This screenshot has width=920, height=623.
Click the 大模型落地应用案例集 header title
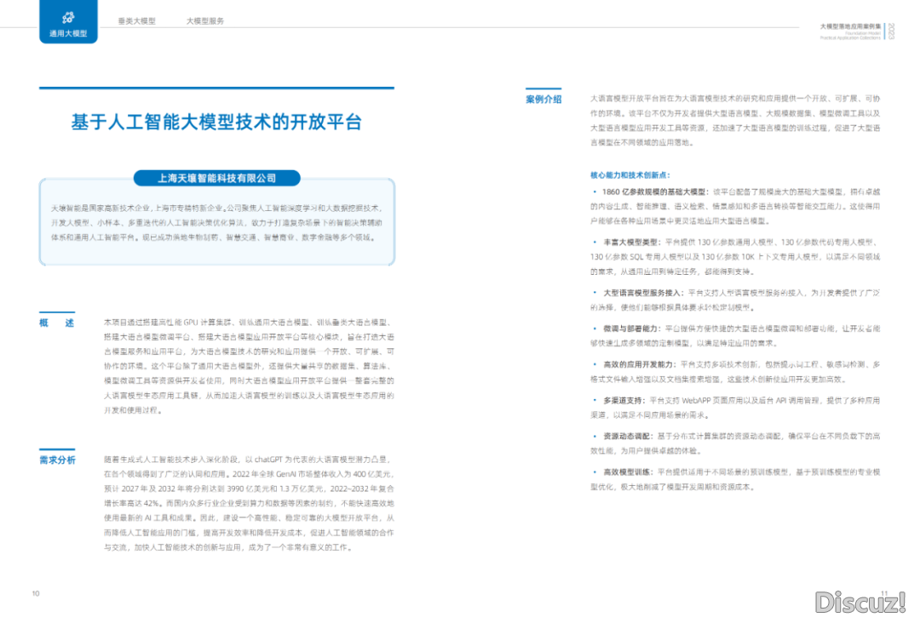849,27
